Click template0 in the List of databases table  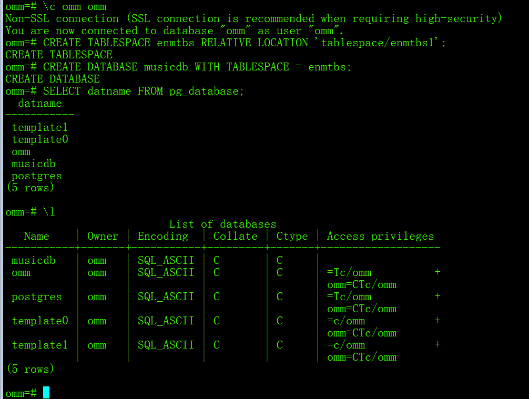[x=39, y=321]
